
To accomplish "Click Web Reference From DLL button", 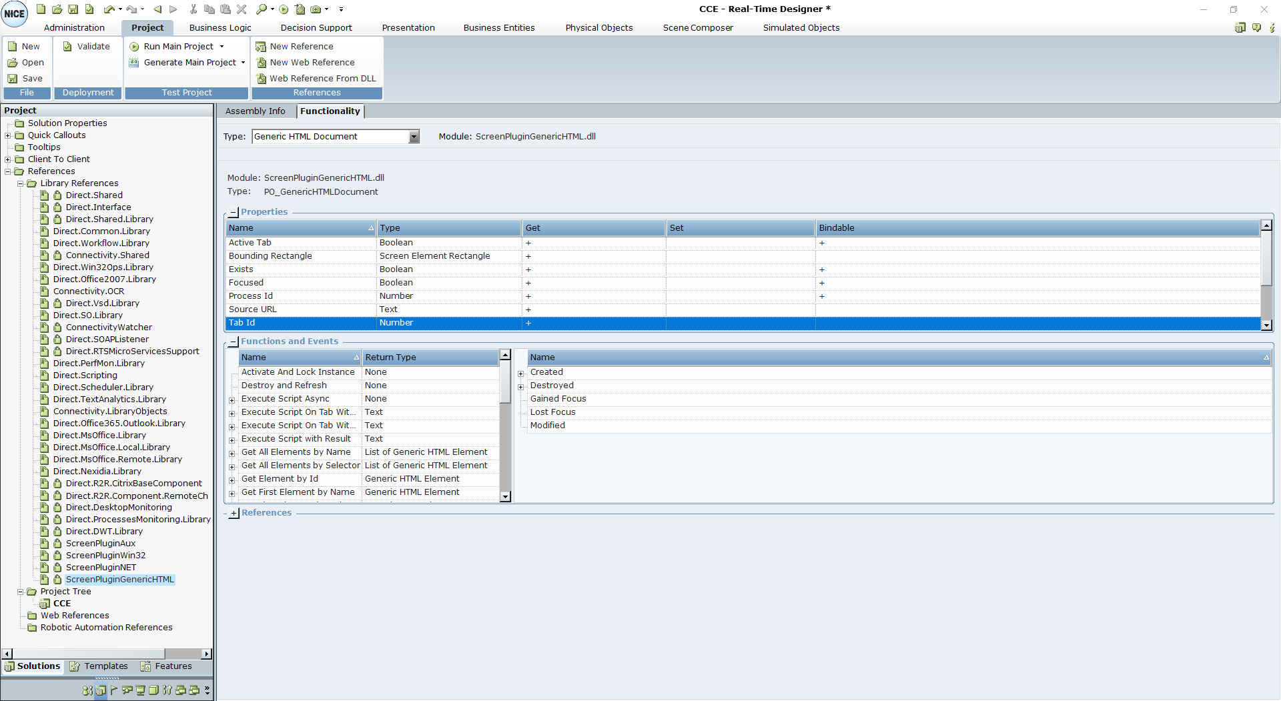I will tap(322, 79).
